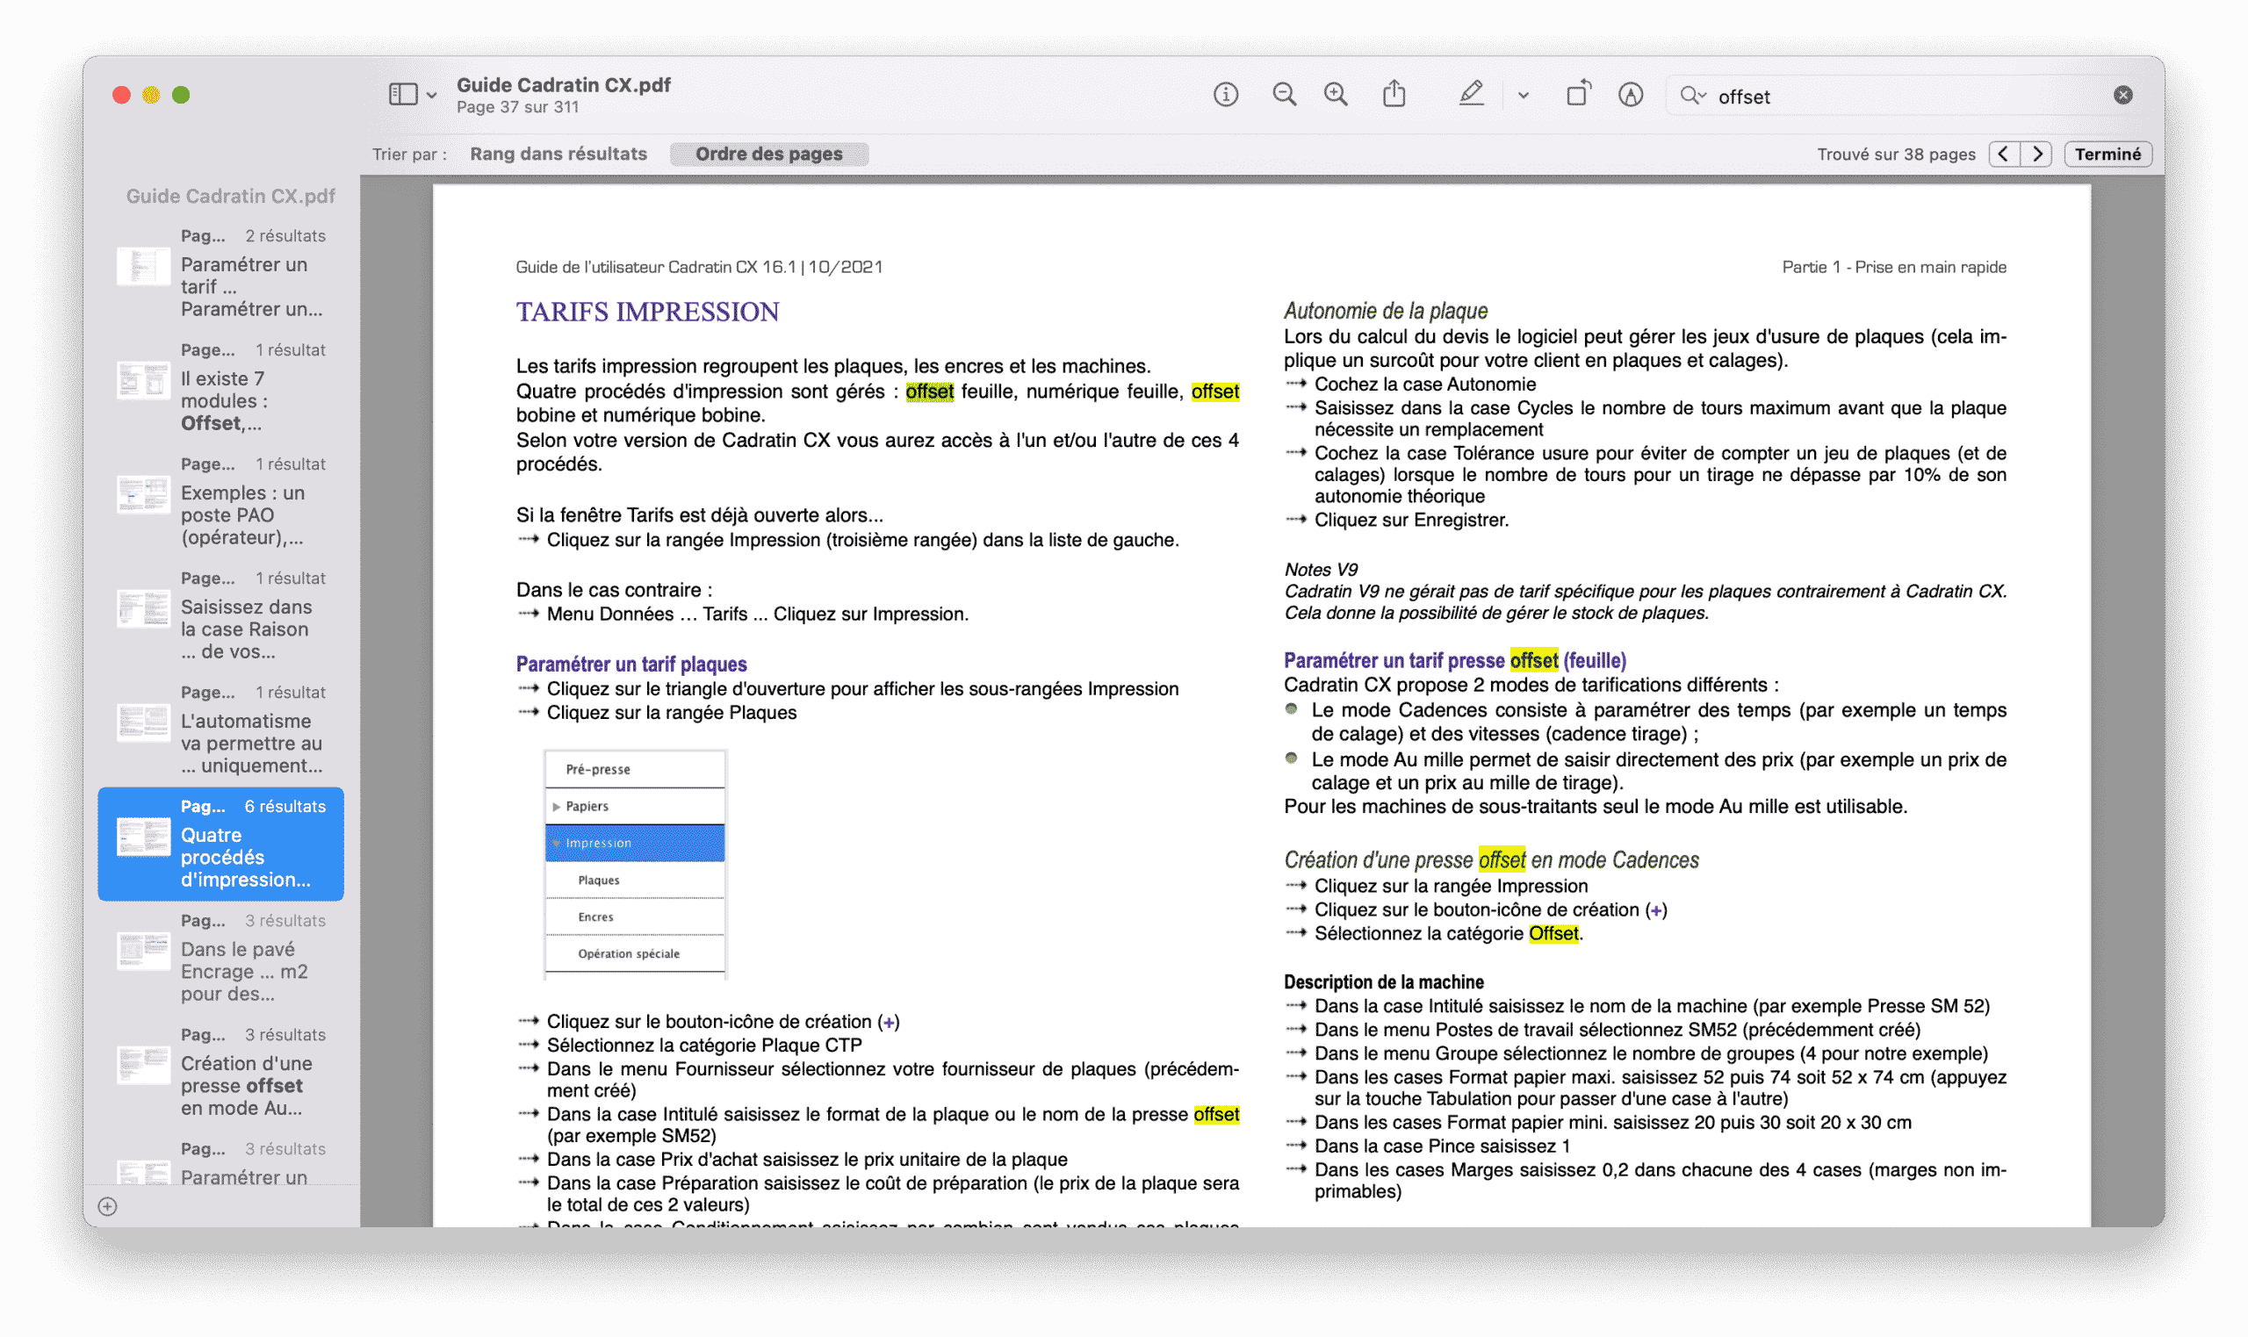The image size is (2248, 1337).
Task: Open result 'Dans le pavé Encrage'
Action: (x=220, y=959)
